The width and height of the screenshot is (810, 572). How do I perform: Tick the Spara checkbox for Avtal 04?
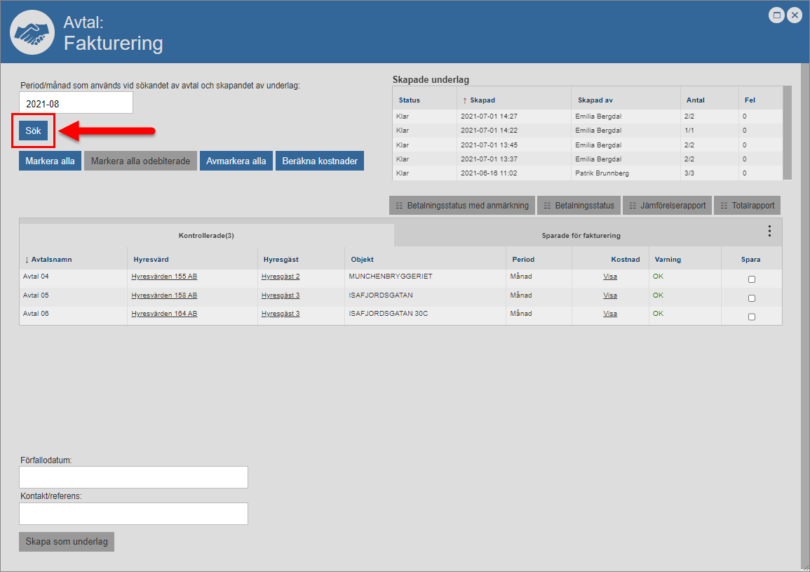click(752, 279)
